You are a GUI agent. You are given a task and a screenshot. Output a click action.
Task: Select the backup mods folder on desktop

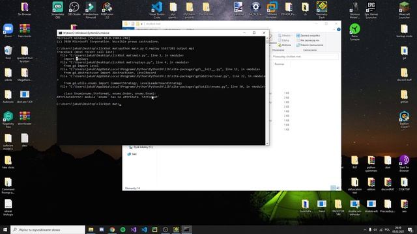coord(404,31)
